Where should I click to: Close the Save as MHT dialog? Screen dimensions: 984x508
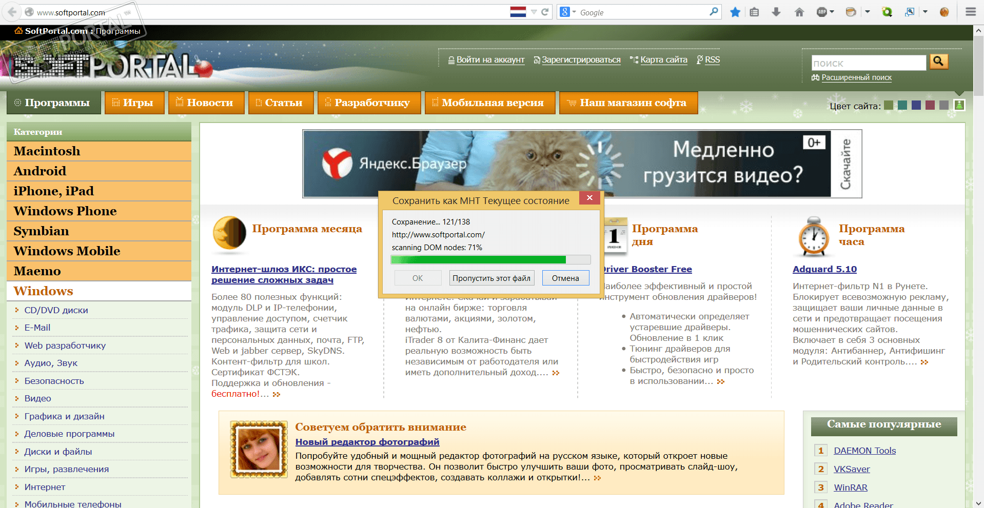tap(589, 197)
